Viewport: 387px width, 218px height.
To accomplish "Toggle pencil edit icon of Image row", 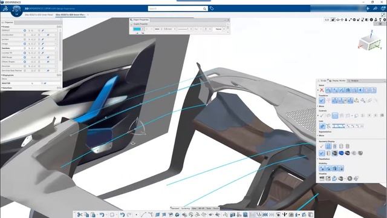I will point(42,44).
